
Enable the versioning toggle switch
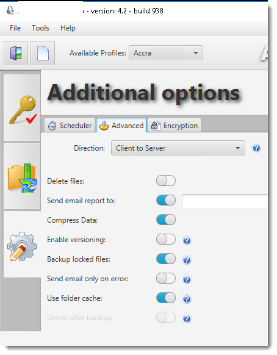tap(166, 239)
